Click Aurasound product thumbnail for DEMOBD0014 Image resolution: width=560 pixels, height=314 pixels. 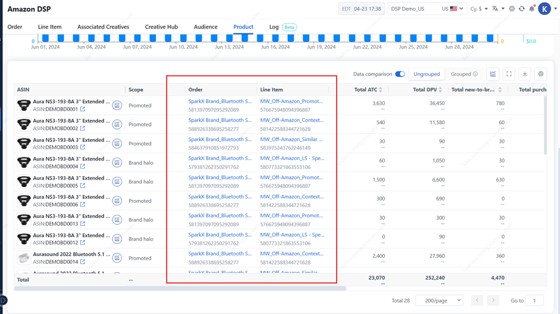[x=24, y=258]
